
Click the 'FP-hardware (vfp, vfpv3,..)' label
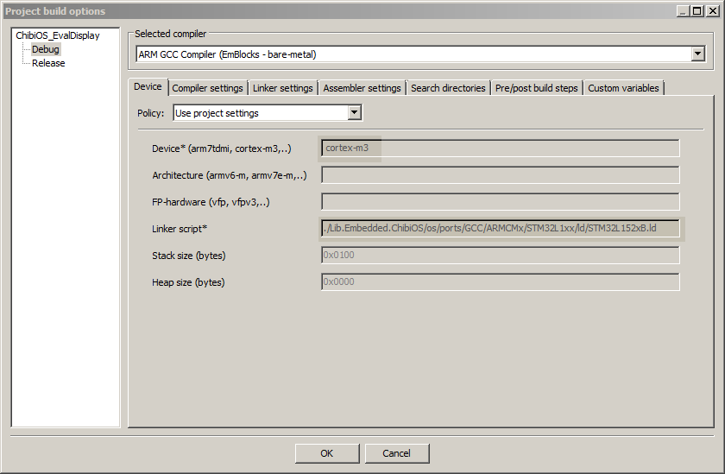click(211, 202)
